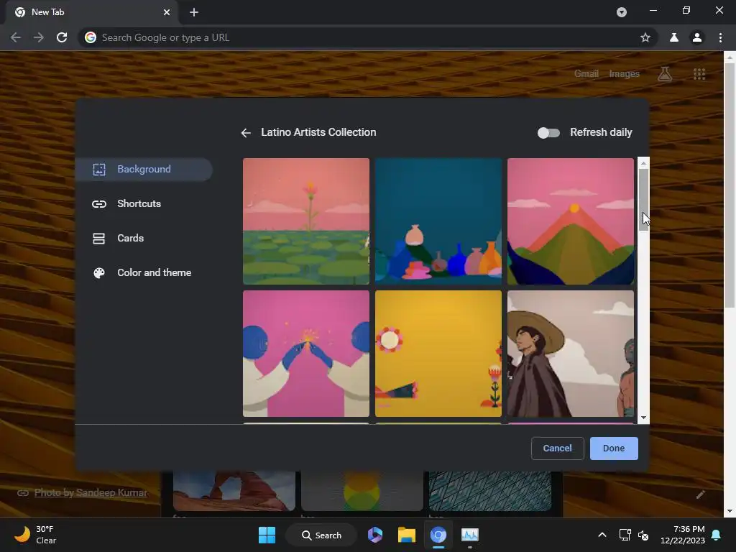736x552 pixels.
Task: Click the muted volume tray icon
Action: (643, 535)
